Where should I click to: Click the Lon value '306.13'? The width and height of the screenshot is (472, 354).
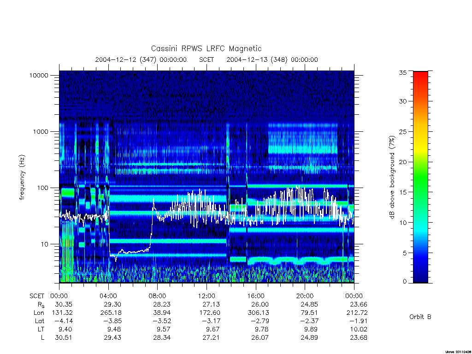(258, 313)
